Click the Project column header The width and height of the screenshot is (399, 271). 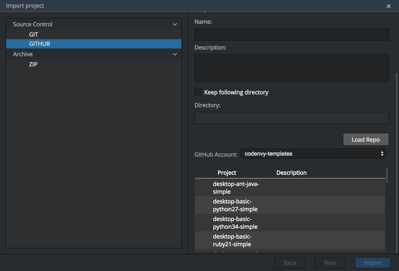click(227, 173)
